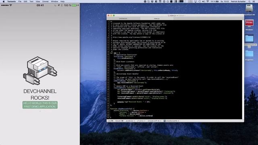Open the View menu
The image size is (258, 145).
38,2
